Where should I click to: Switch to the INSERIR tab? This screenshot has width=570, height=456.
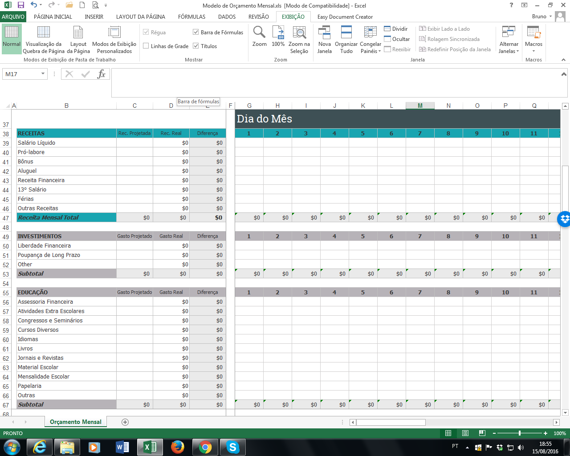(94, 16)
